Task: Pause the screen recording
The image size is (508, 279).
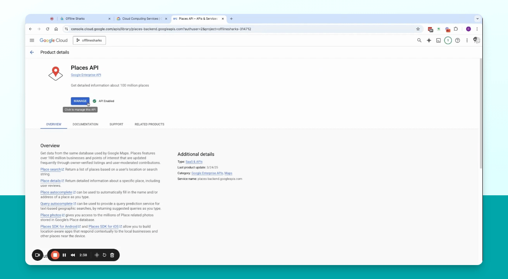Action: point(64,255)
